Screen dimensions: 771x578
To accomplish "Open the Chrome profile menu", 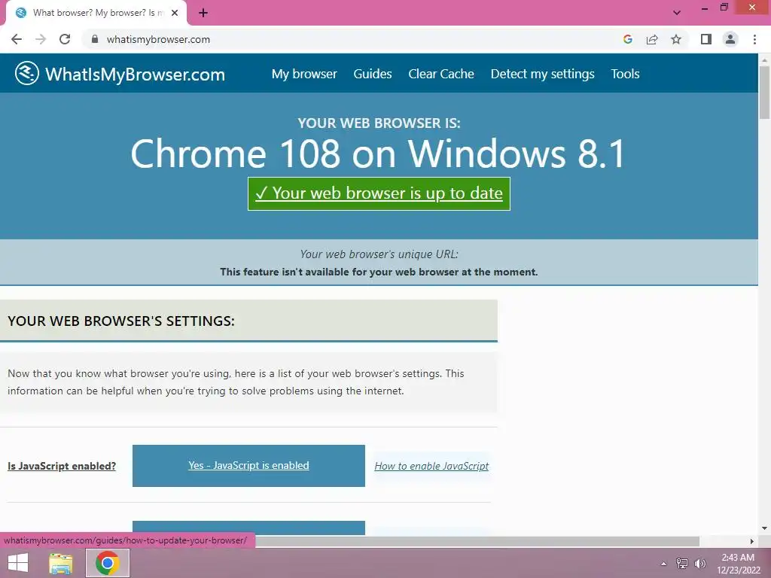I will pos(730,39).
